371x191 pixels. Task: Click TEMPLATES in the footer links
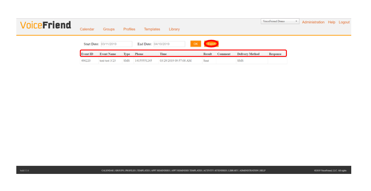(143, 170)
